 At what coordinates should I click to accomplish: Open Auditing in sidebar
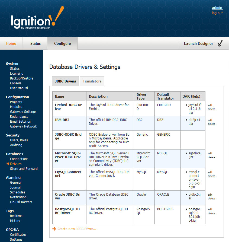click(x=16, y=145)
